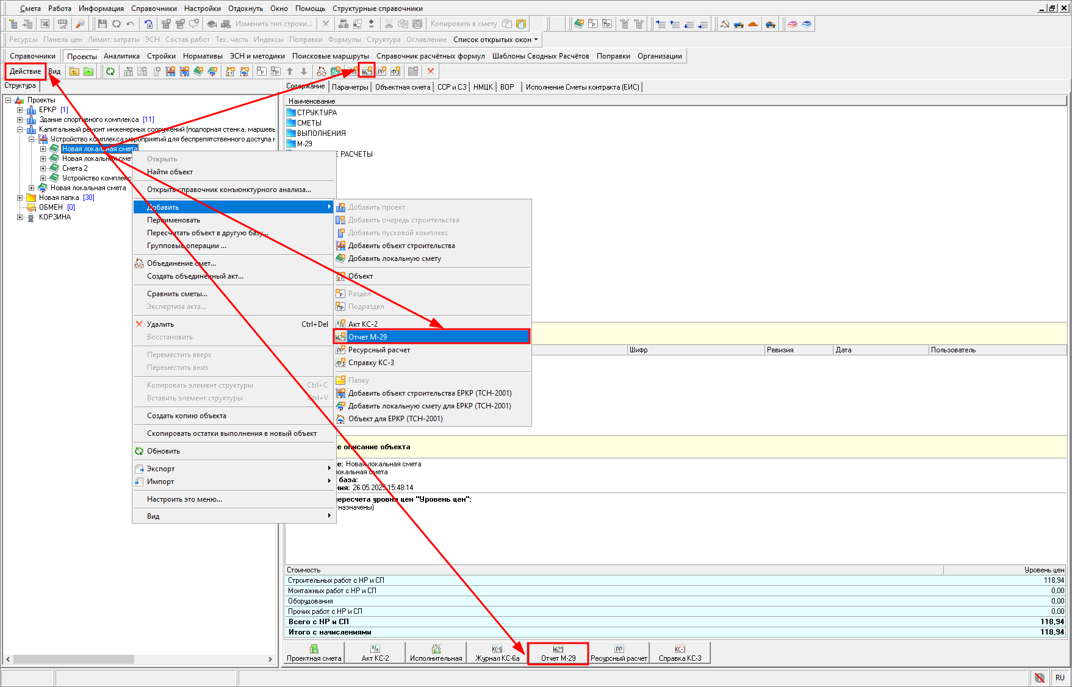Screen dimensions: 1072x687
Task: Select Отчет М-29 in the submenu
Action: coord(367,337)
